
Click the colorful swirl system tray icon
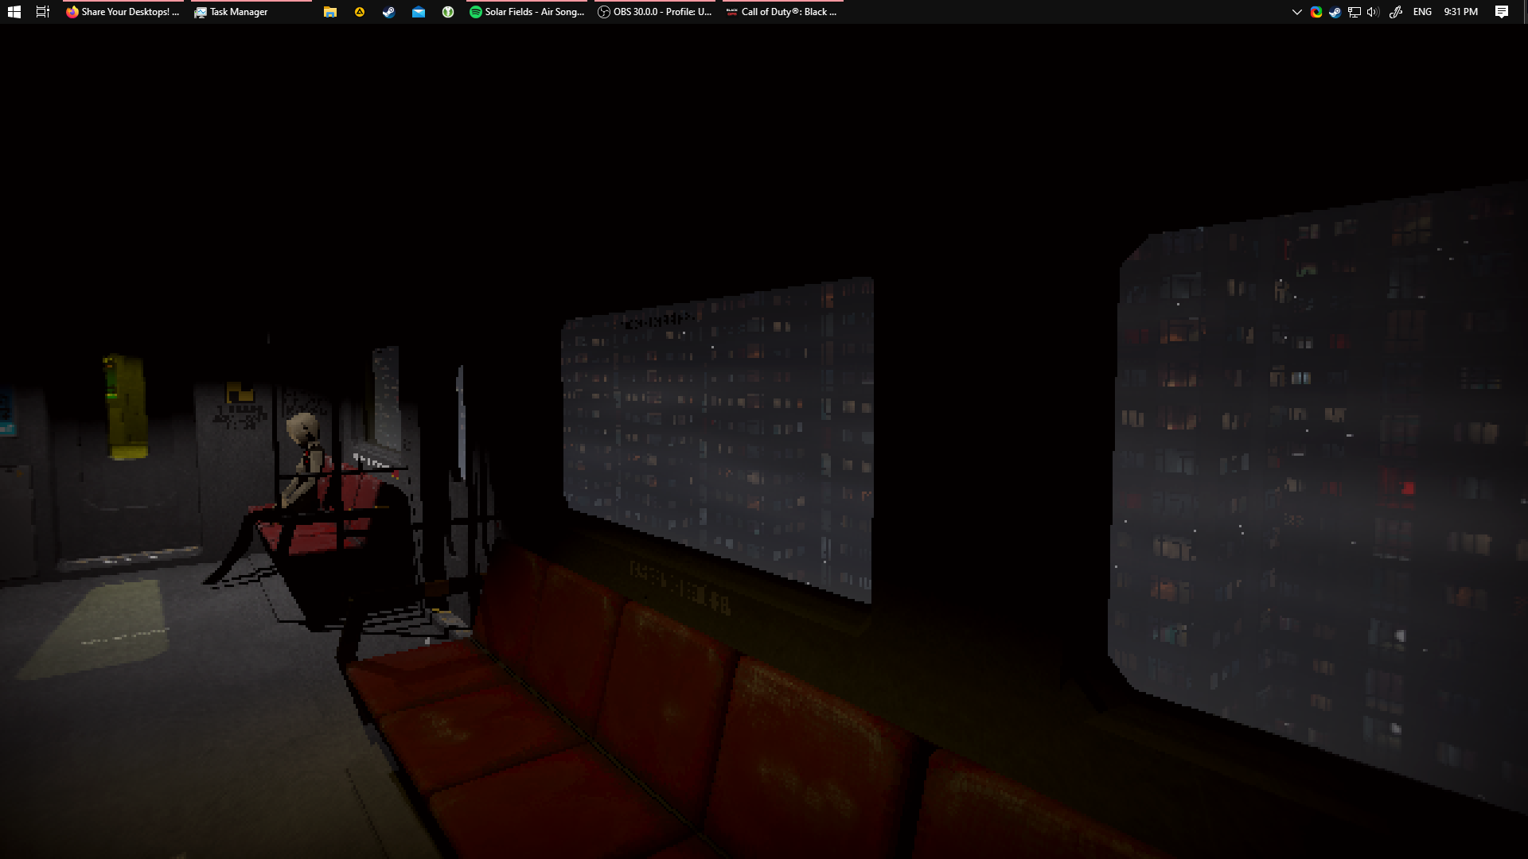coord(1316,12)
